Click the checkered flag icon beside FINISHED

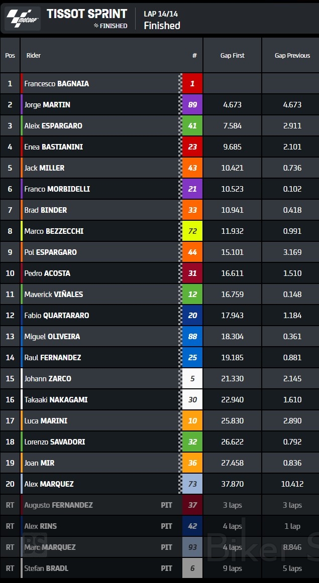coord(96,26)
